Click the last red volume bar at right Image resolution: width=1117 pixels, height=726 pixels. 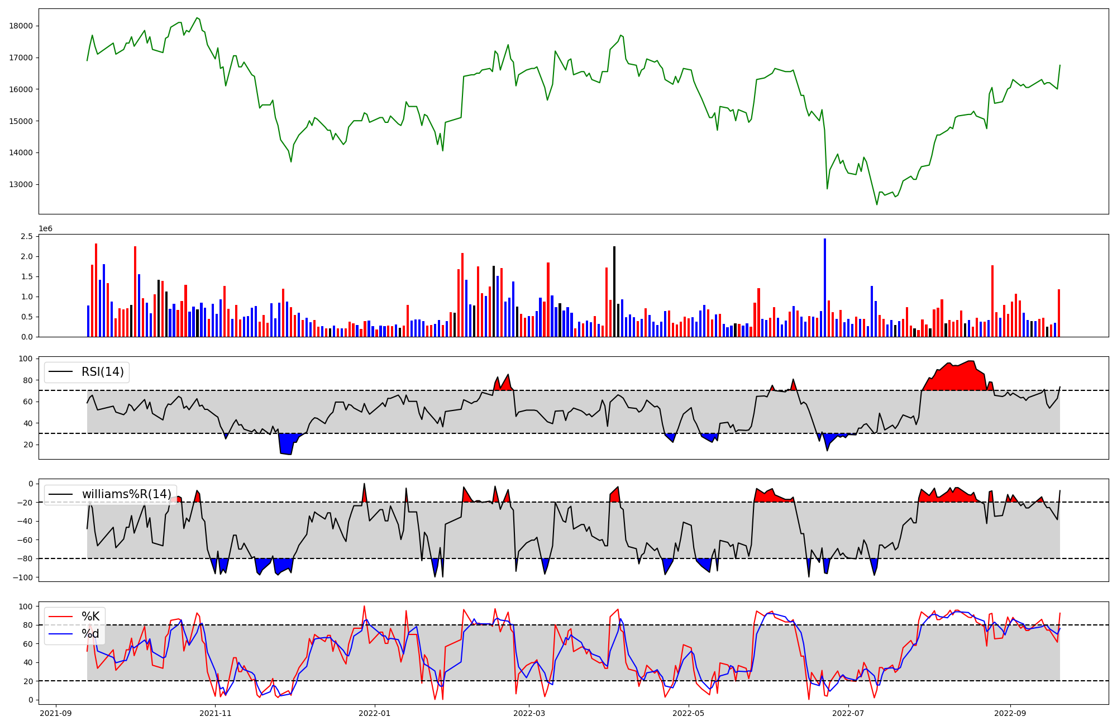pyautogui.click(x=1058, y=313)
